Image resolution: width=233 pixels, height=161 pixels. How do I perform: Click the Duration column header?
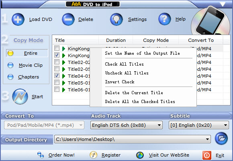(116, 40)
